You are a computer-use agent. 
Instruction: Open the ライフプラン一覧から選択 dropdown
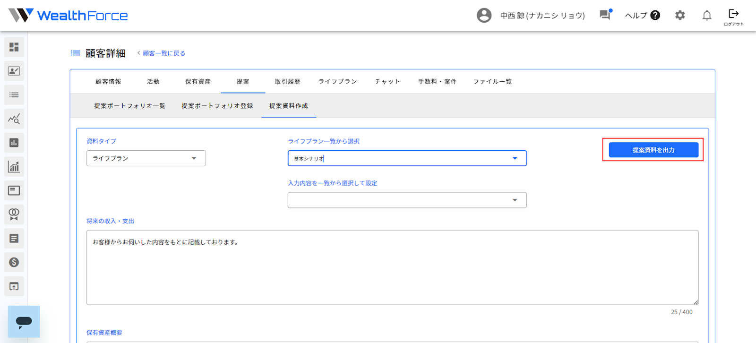pos(407,158)
